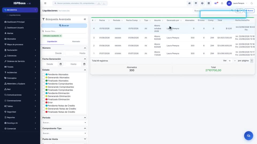Open Alertas in sidebar
This screenshot has width=257, height=144.
10,33
